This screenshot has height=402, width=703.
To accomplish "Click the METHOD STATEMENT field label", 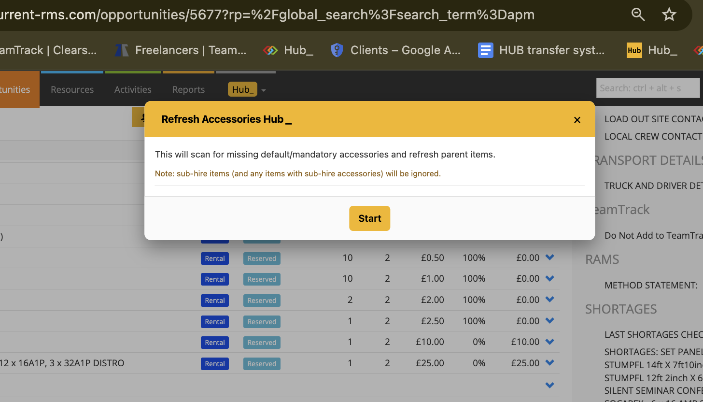I will pyautogui.click(x=651, y=285).
